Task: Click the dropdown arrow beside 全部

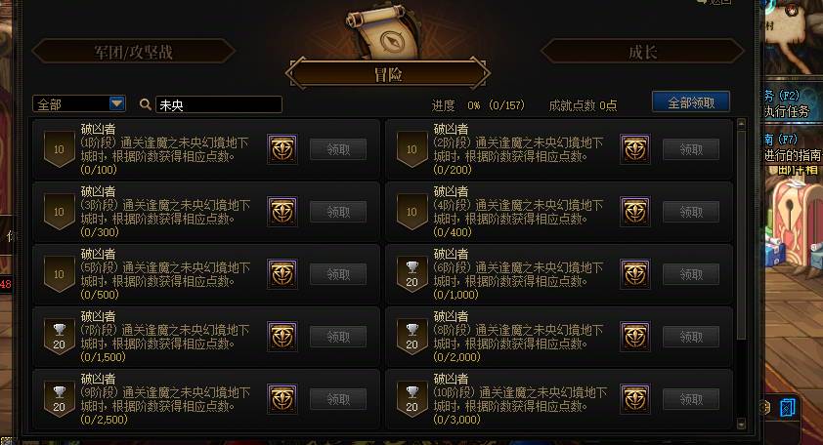Action: [117, 103]
